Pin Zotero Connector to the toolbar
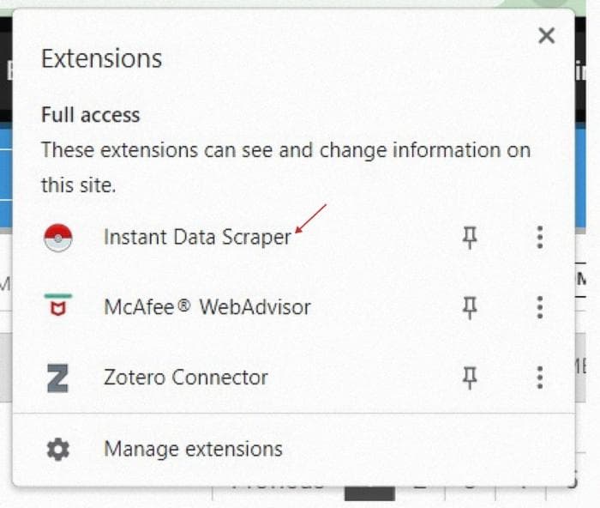The width and height of the screenshot is (600, 508). click(x=470, y=378)
